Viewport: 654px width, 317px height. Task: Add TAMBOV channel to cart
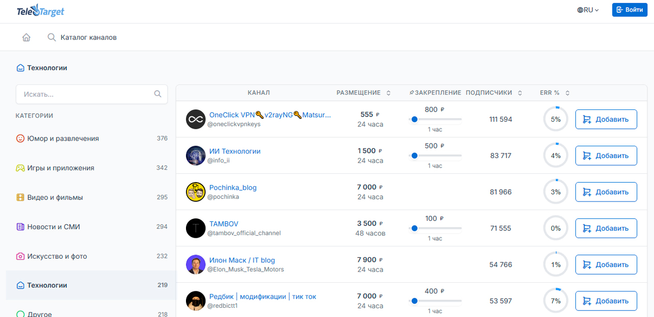pos(606,228)
